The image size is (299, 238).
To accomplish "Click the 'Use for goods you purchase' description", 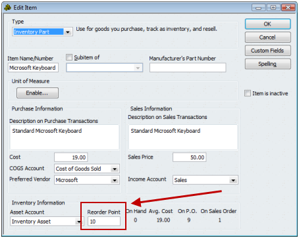I will (x=146, y=29).
